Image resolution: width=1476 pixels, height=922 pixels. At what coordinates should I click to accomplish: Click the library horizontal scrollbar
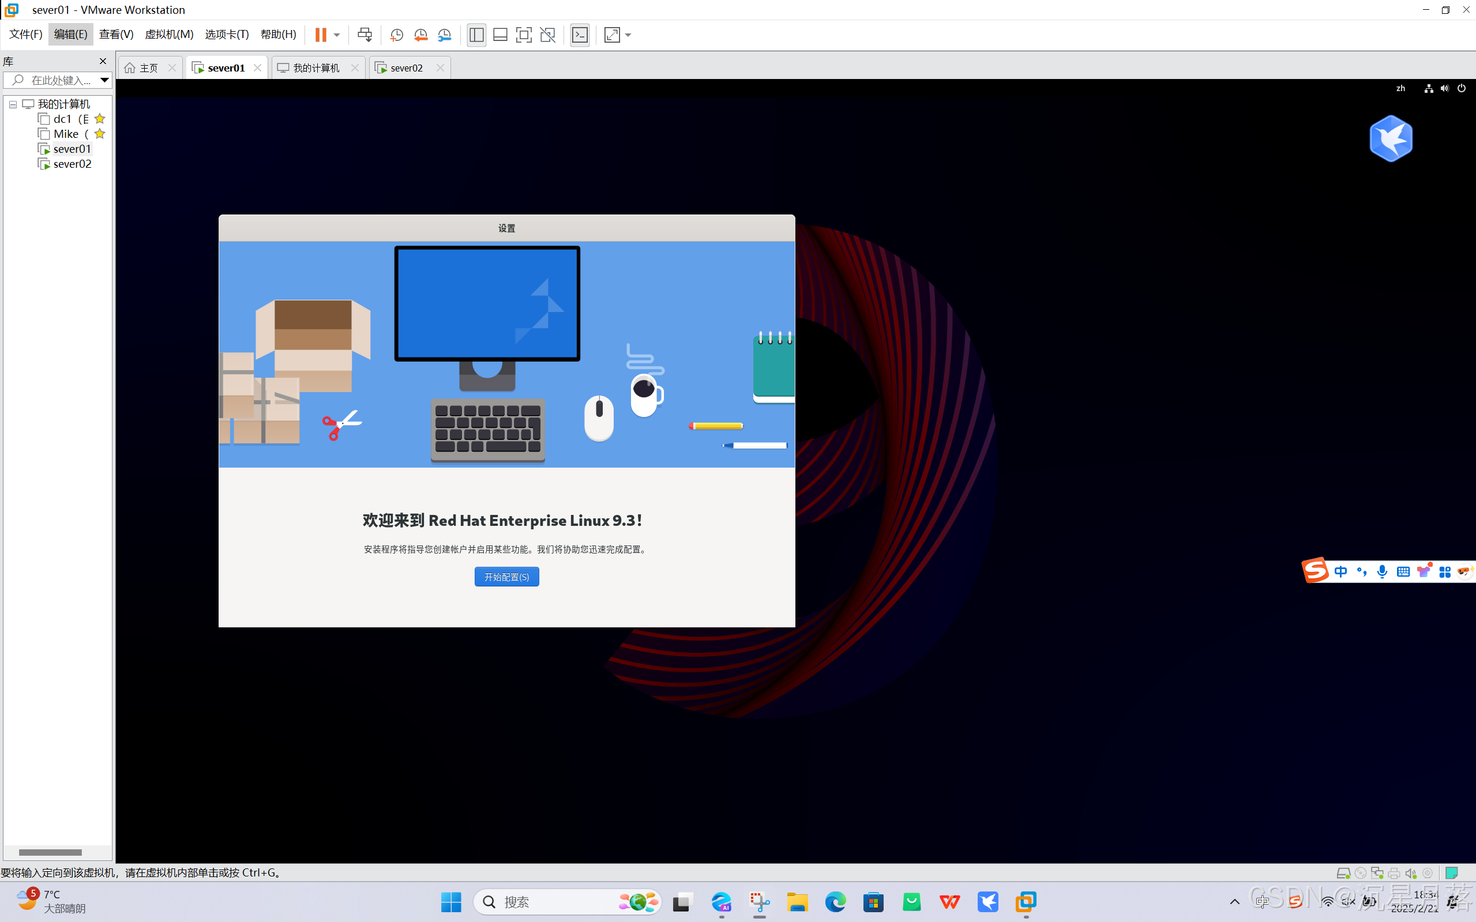(x=50, y=852)
